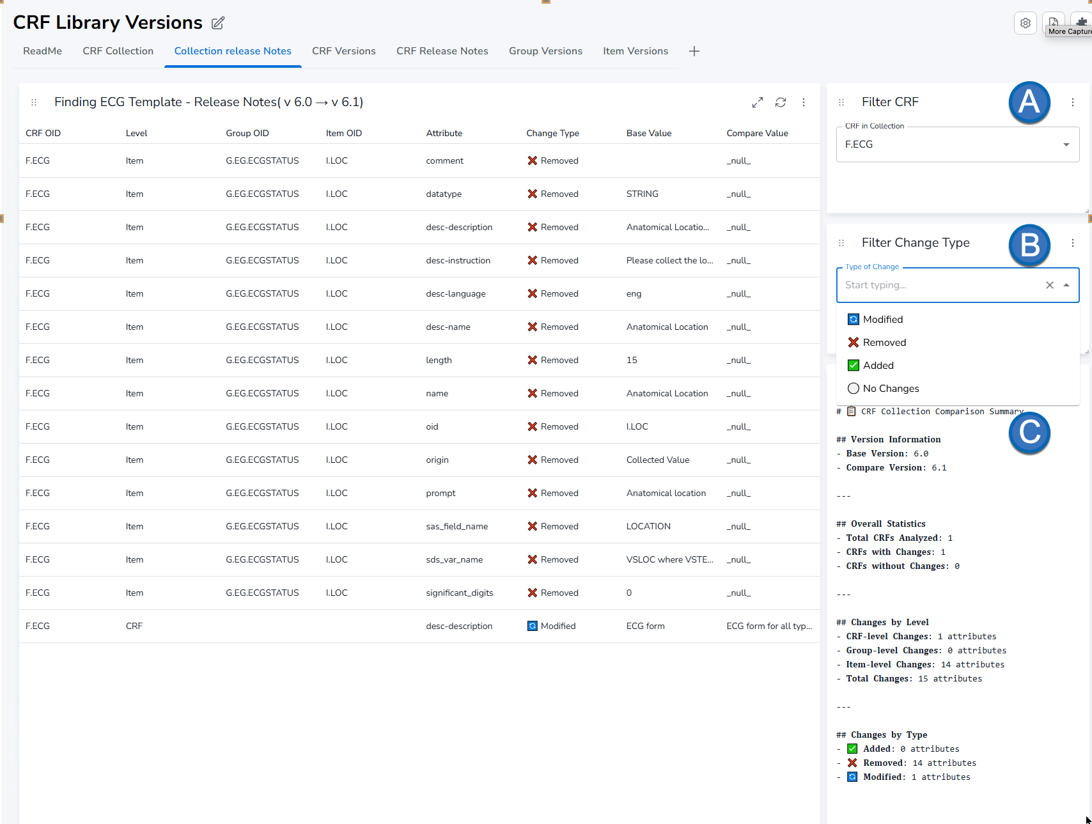Switch to CRF Collection tab
This screenshot has width=1092, height=824.
tap(118, 51)
